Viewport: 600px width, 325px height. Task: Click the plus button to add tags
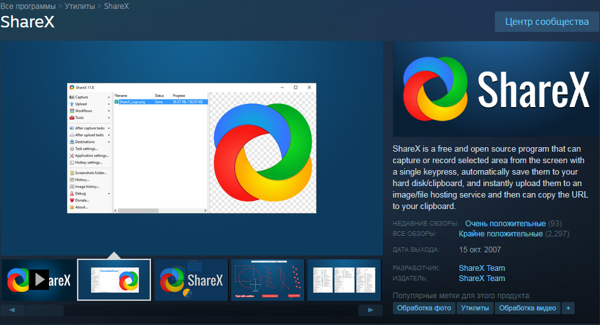568,308
